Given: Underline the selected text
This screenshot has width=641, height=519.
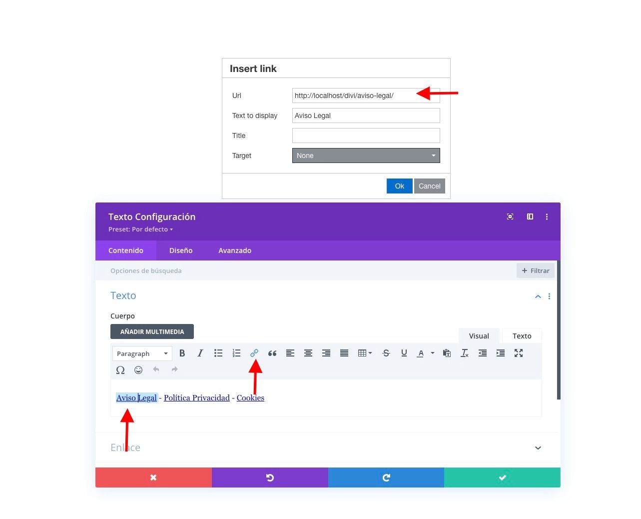Looking at the screenshot, I should pyautogui.click(x=404, y=353).
